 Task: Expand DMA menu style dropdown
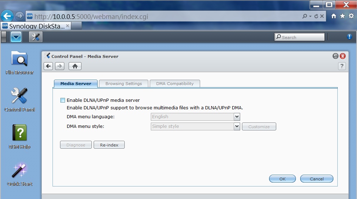point(237,126)
